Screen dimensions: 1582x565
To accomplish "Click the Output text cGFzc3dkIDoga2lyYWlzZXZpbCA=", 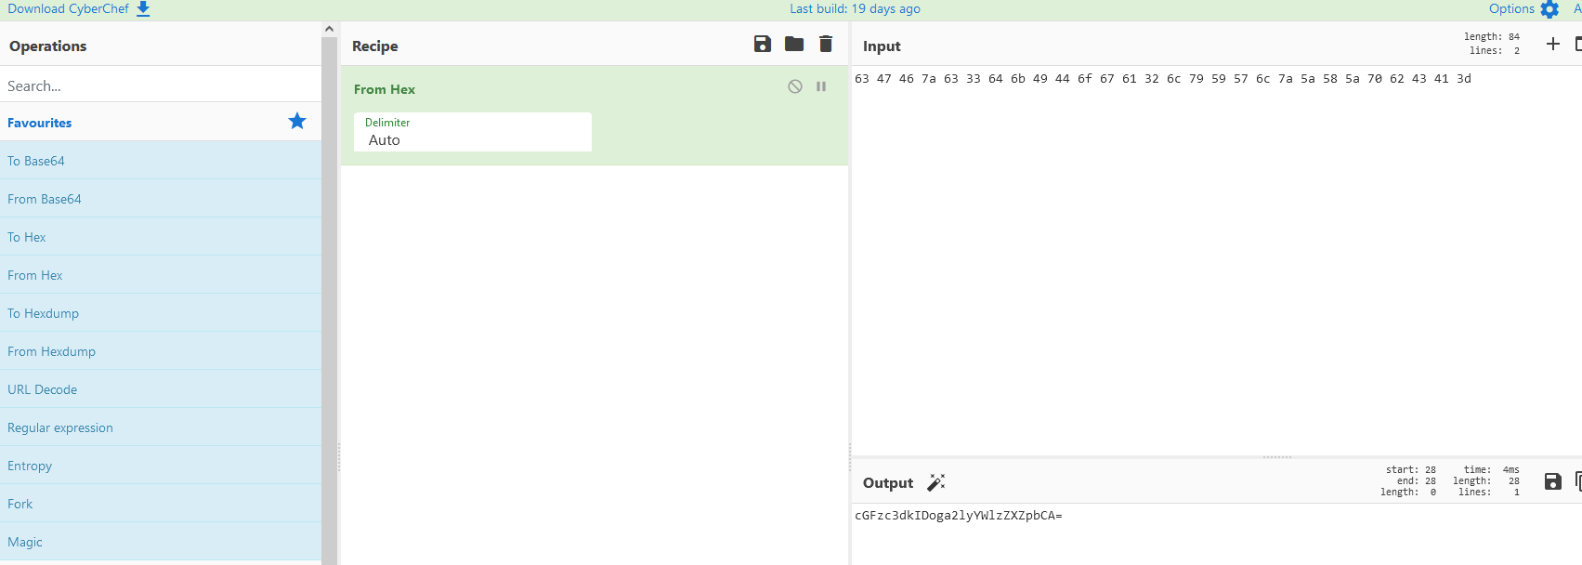I will (958, 516).
